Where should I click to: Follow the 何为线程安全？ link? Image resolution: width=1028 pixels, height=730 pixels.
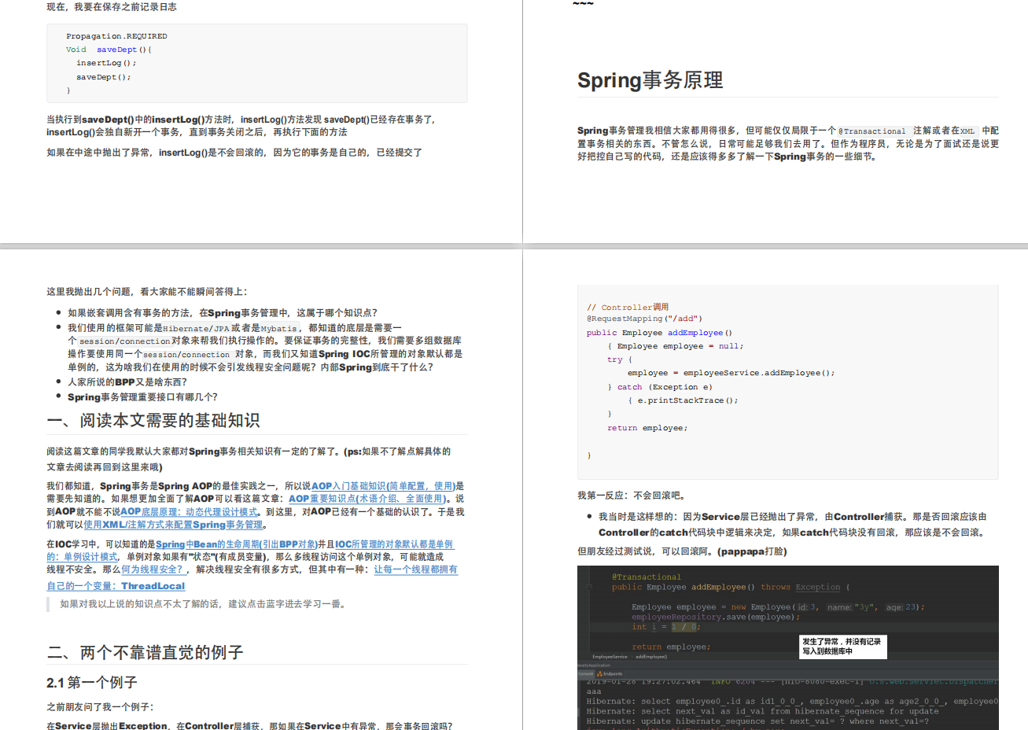coord(154,570)
